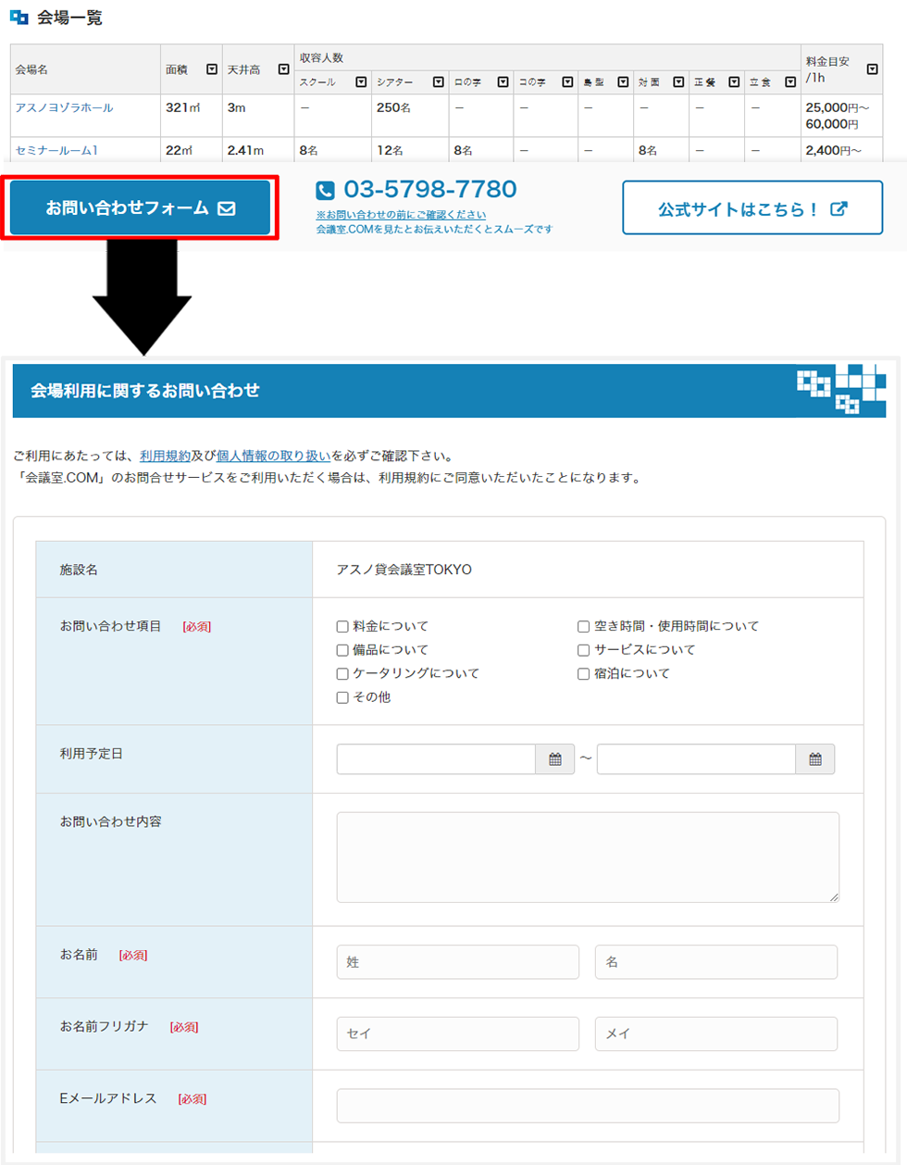The height and width of the screenshot is (1165, 907).
Task: Click the 名 name field
Action: pos(716,962)
